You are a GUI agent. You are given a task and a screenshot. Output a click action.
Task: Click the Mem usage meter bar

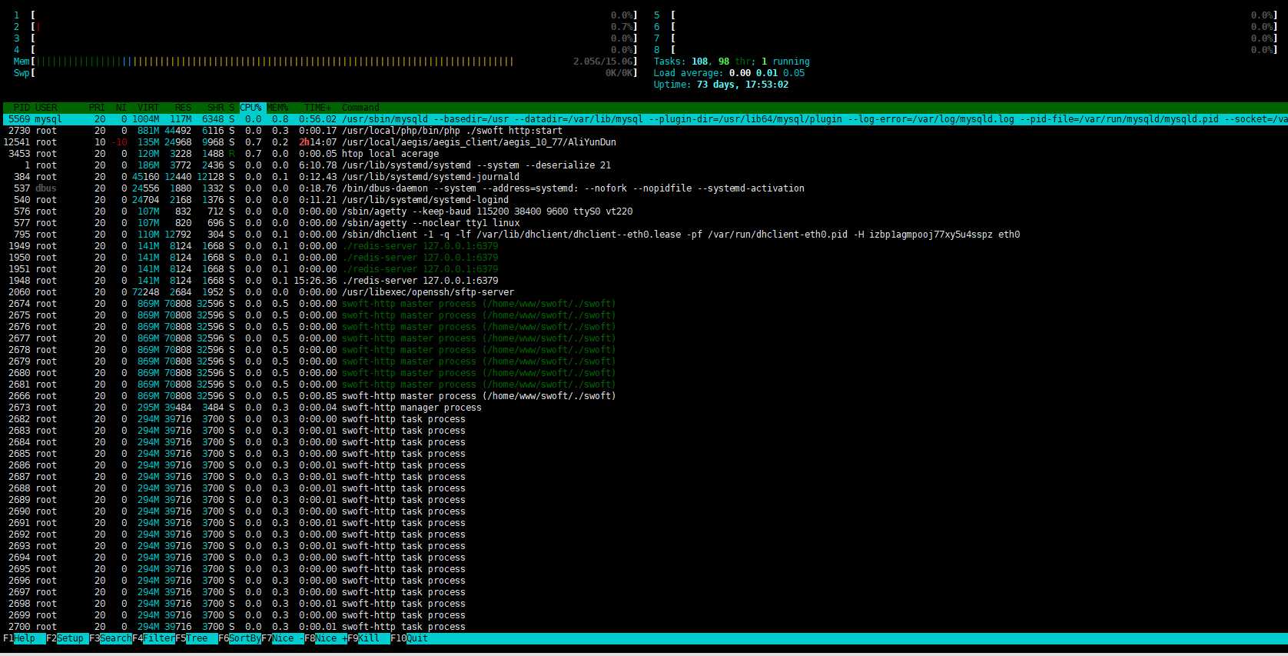325,62
